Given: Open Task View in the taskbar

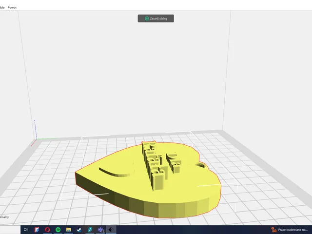Looking at the screenshot, I should coord(26,230).
